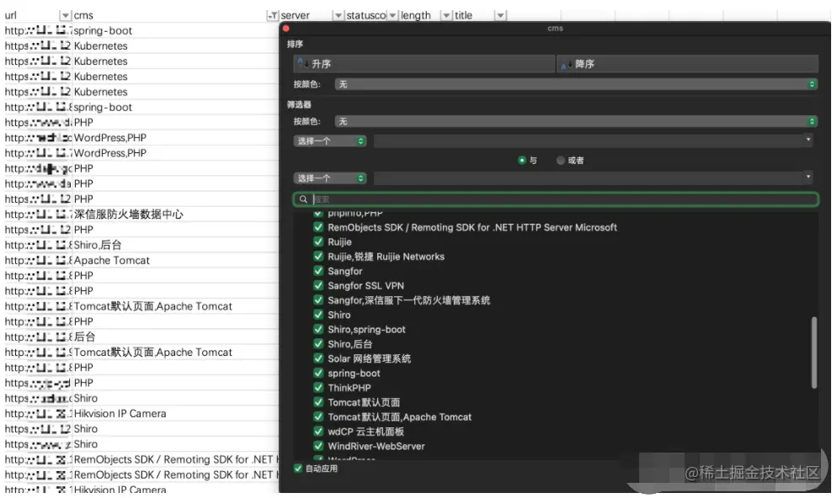Uncheck the Sangfor,深信服下一代防火墙管理系统 checkbox
Image resolution: width=837 pixels, height=498 pixels.
click(318, 300)
